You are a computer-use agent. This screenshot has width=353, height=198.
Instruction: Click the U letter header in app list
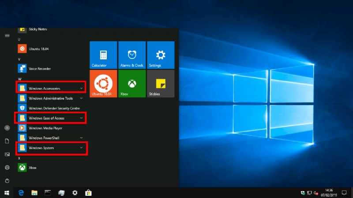(x=19, y=40)
